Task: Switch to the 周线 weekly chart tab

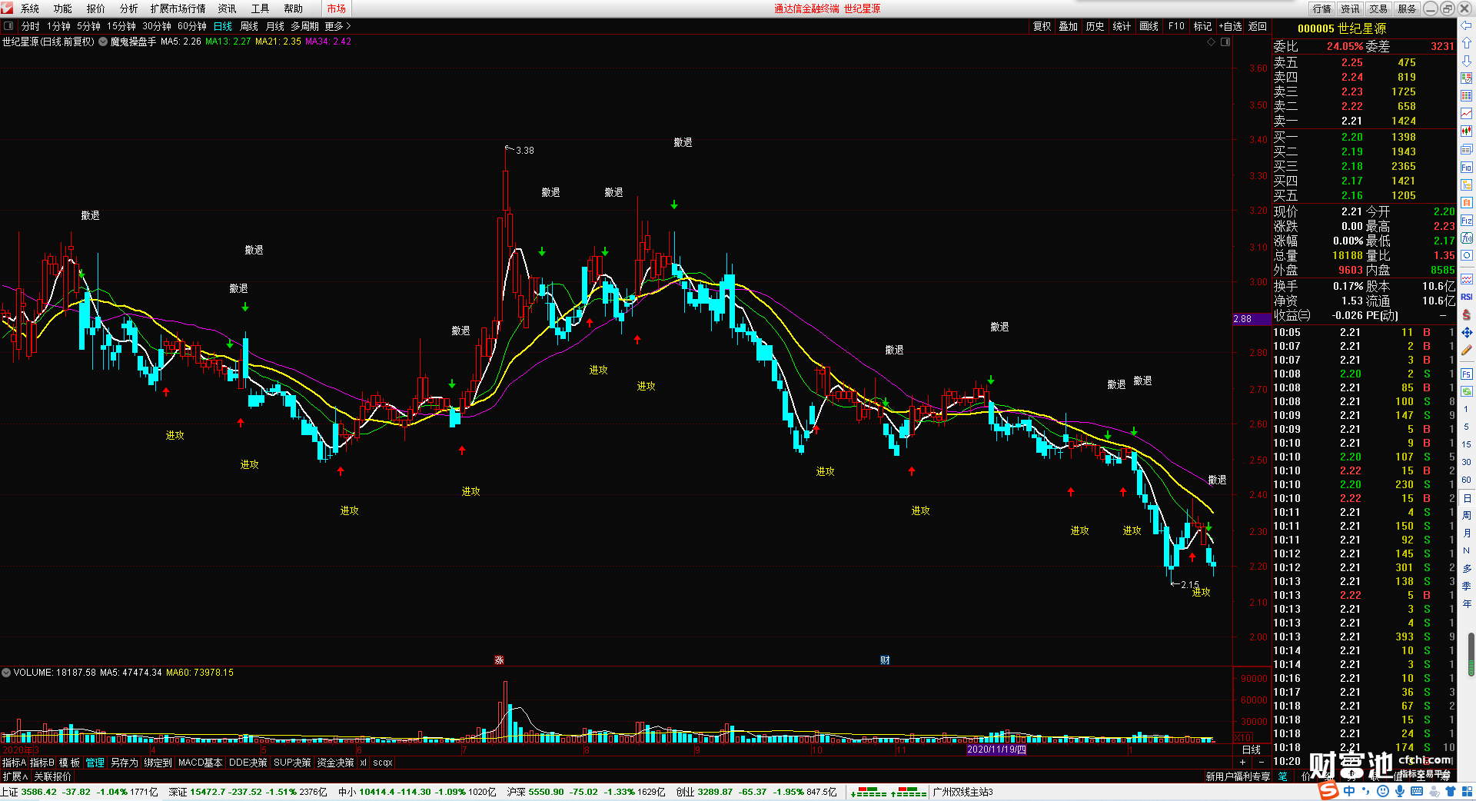Action: (249, 26)
